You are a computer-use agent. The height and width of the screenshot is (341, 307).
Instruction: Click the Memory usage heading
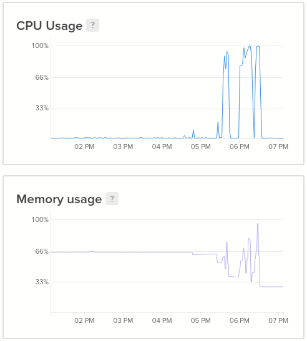click(x=59, y=199)
